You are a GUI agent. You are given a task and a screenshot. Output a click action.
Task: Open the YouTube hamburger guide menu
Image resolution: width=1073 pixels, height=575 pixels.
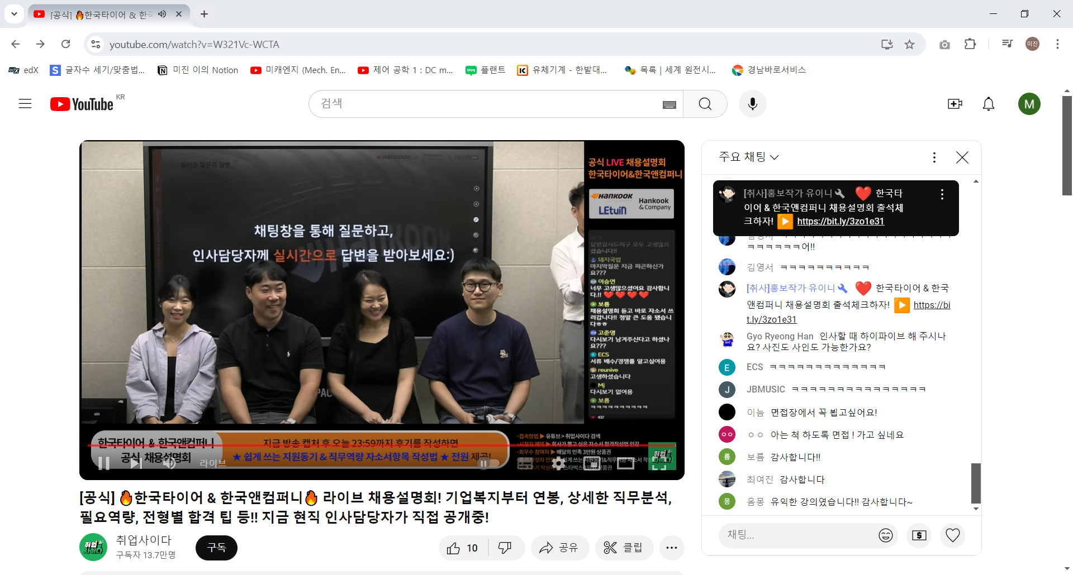pyautogui.click(x=25, y=104)
